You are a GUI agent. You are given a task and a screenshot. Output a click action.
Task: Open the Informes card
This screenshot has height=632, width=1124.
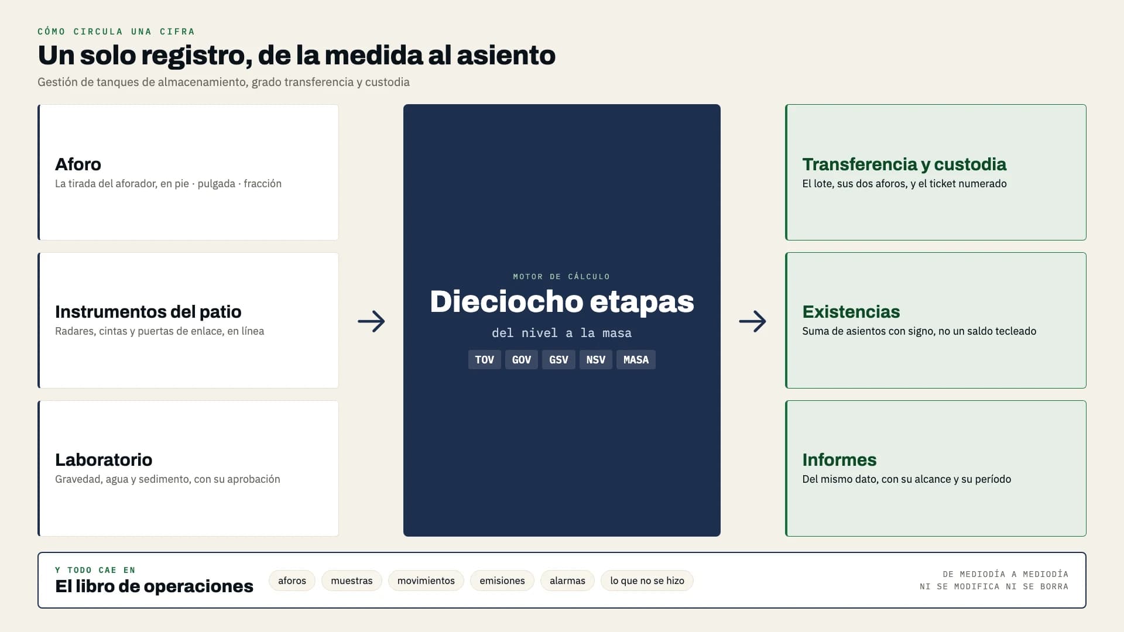coord(935,468)
